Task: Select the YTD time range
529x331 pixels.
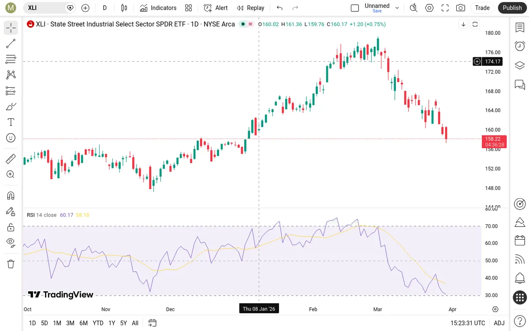Action: [x=98, y=323]
